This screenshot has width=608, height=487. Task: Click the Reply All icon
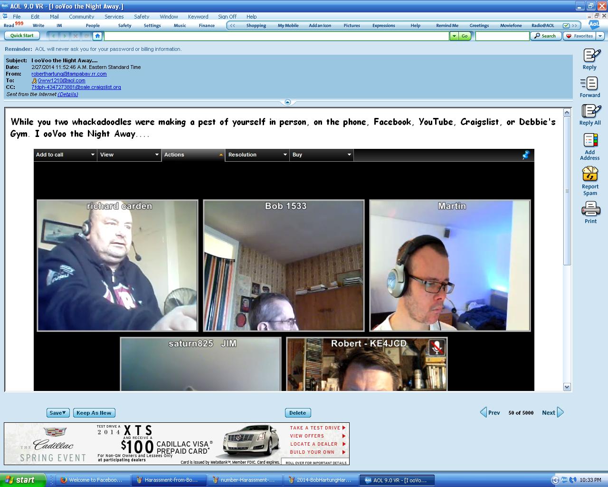click(x=590, y=111)
